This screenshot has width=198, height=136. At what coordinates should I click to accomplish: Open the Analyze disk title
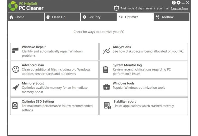click(122, 47)
